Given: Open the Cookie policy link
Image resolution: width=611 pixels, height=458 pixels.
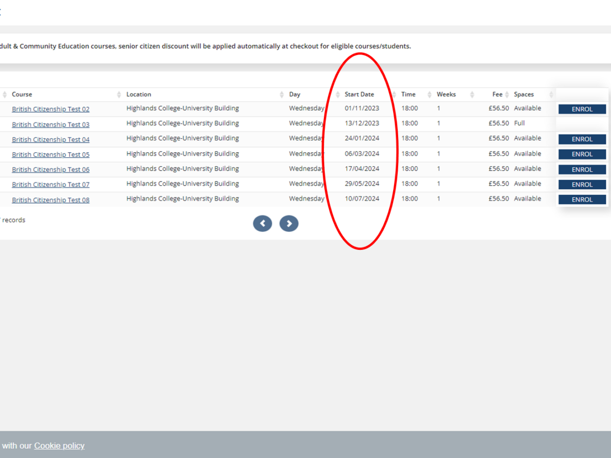Looking at the screenshot, I should tap(59, 446).
